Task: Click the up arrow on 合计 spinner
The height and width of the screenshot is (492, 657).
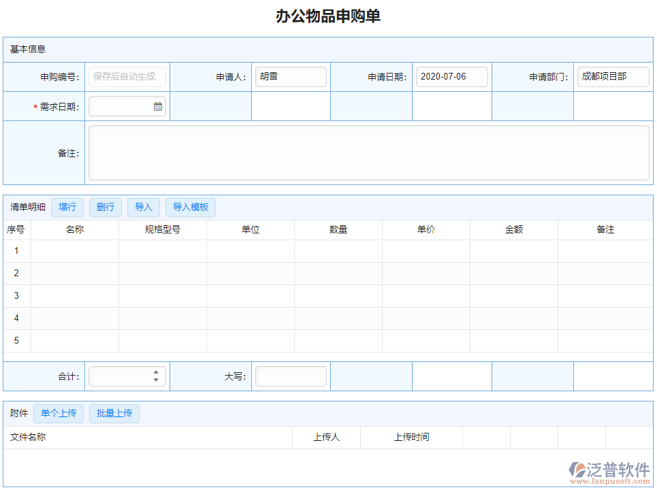Action: (156, 372)
